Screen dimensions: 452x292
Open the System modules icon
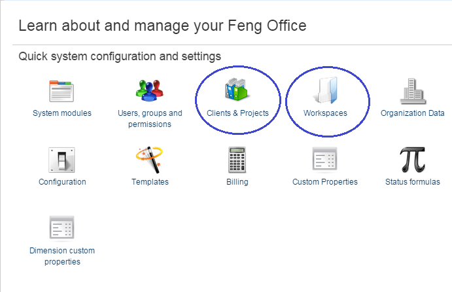(61, 91)
